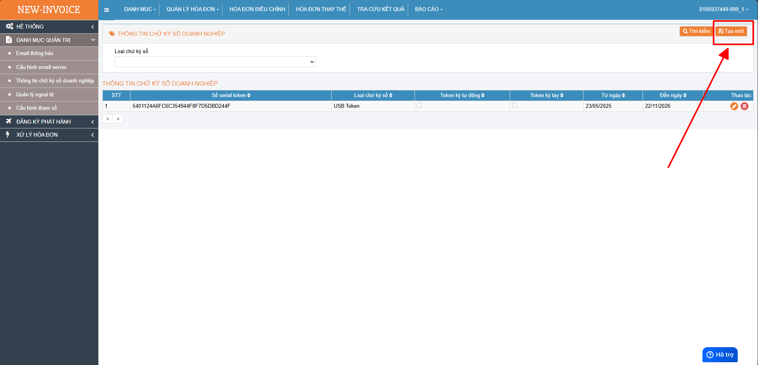Click the tag icon next to page title

coord(112,34)
